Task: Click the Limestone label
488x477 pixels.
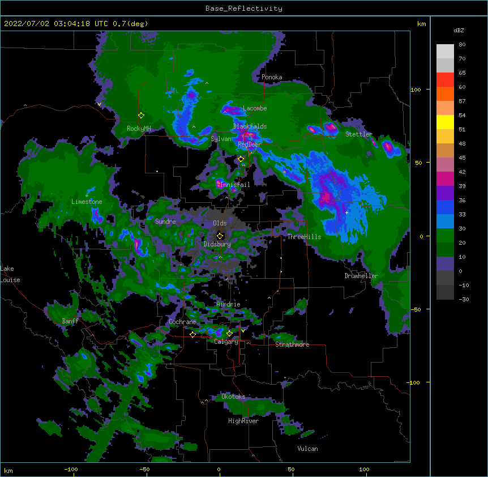Action: [x=87, y=202]
